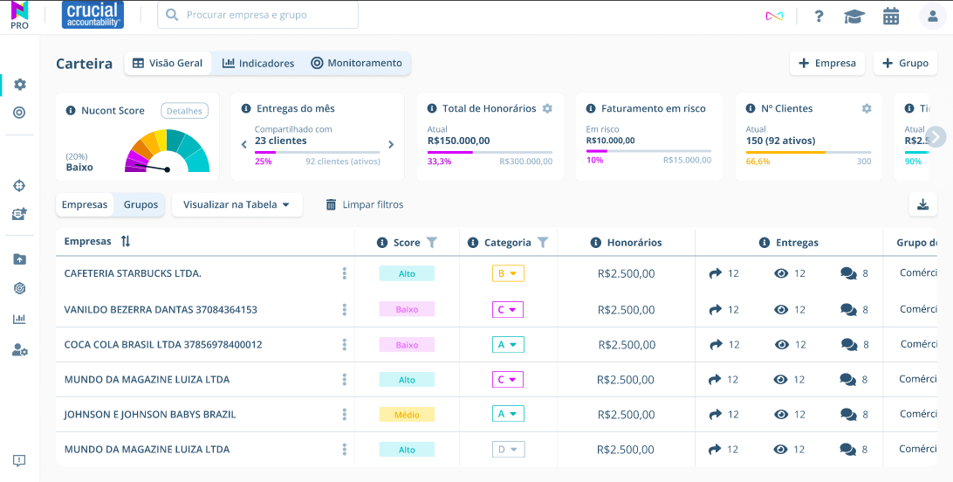
Task: Switch the table toggle to Empresas
Action: click(85, 205)
